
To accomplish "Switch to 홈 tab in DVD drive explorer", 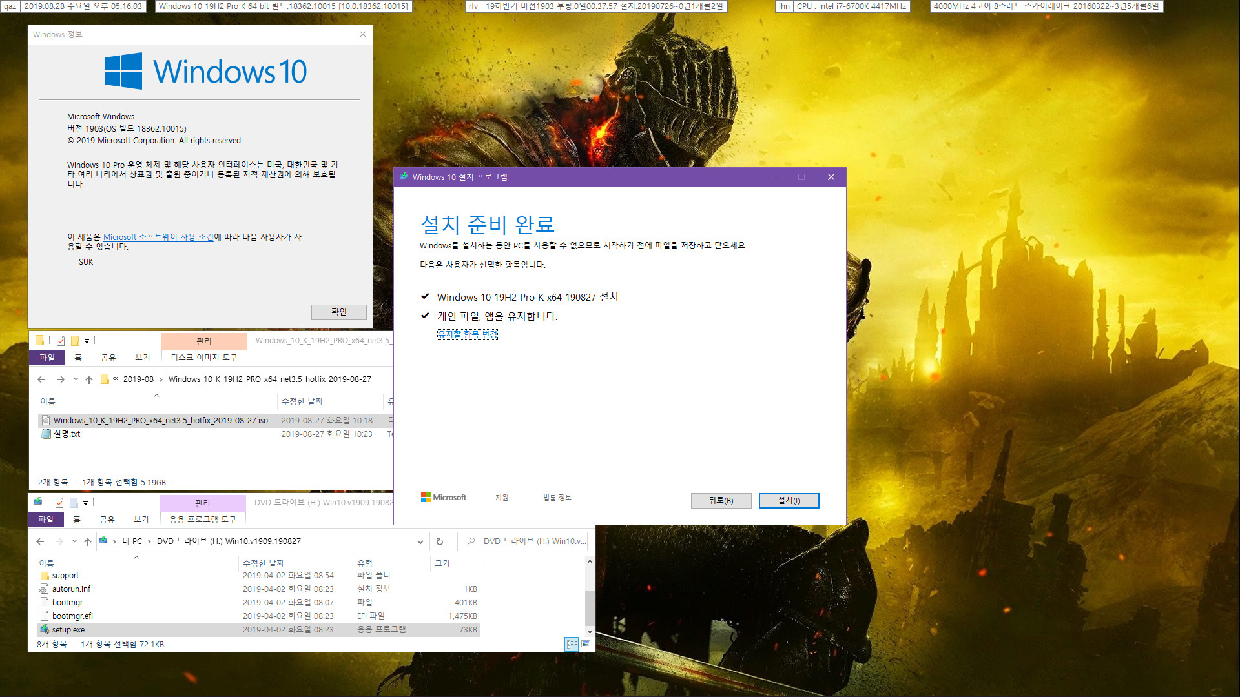I will (77, 520).
